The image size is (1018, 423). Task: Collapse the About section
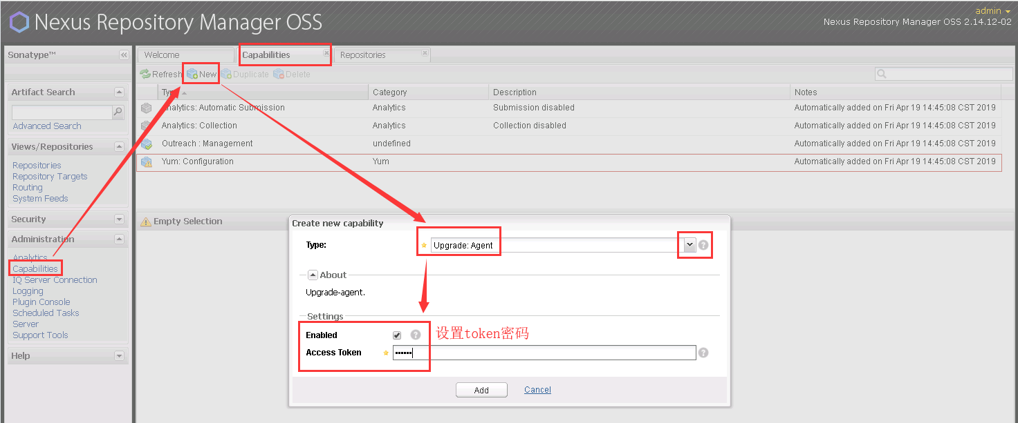coord(313,275)
